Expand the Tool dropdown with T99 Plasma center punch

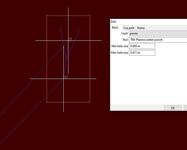(158, 40)
